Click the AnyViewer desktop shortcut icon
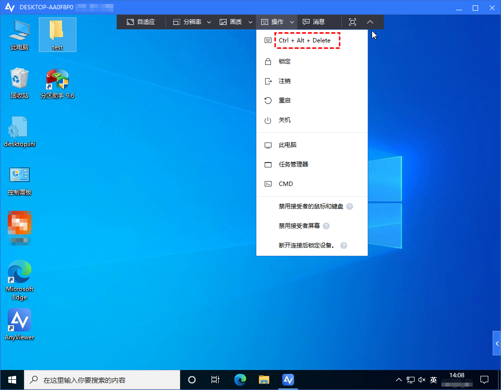 pos(20,320)
